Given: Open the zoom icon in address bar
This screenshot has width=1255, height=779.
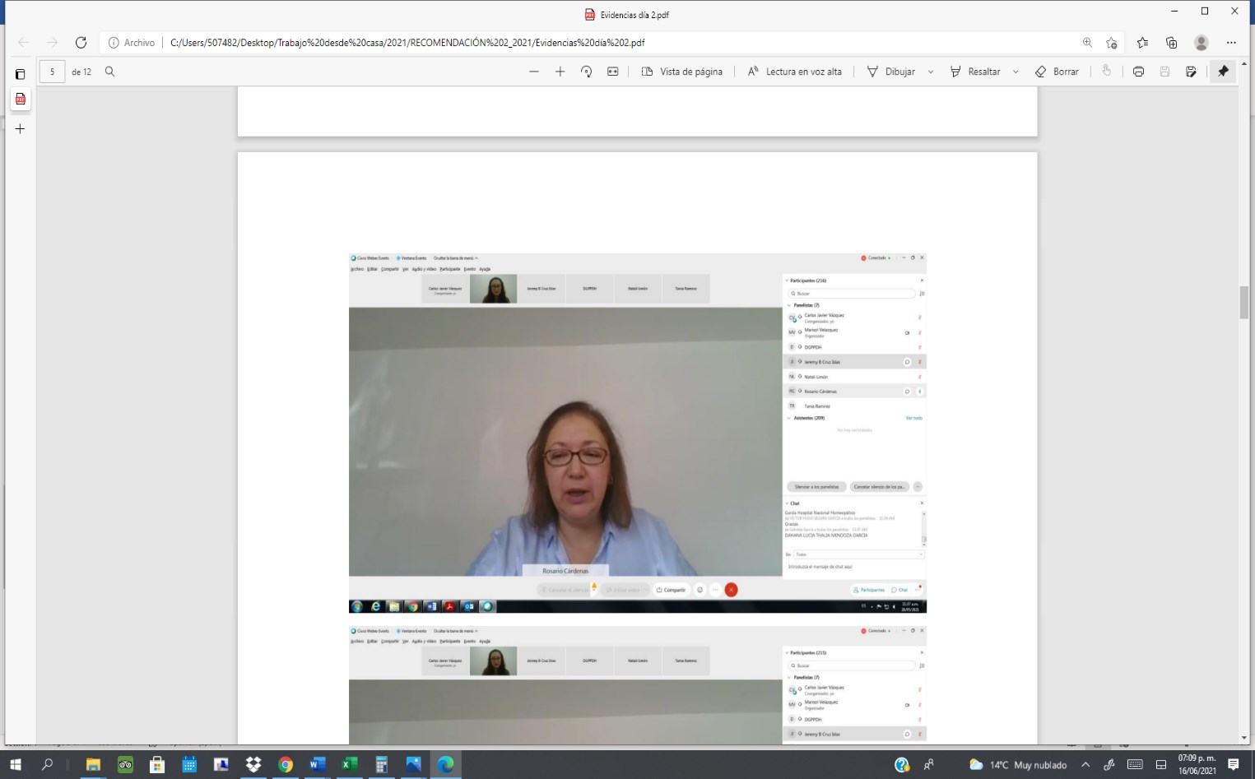Looking at the screenshot, I should [1087, 43].
